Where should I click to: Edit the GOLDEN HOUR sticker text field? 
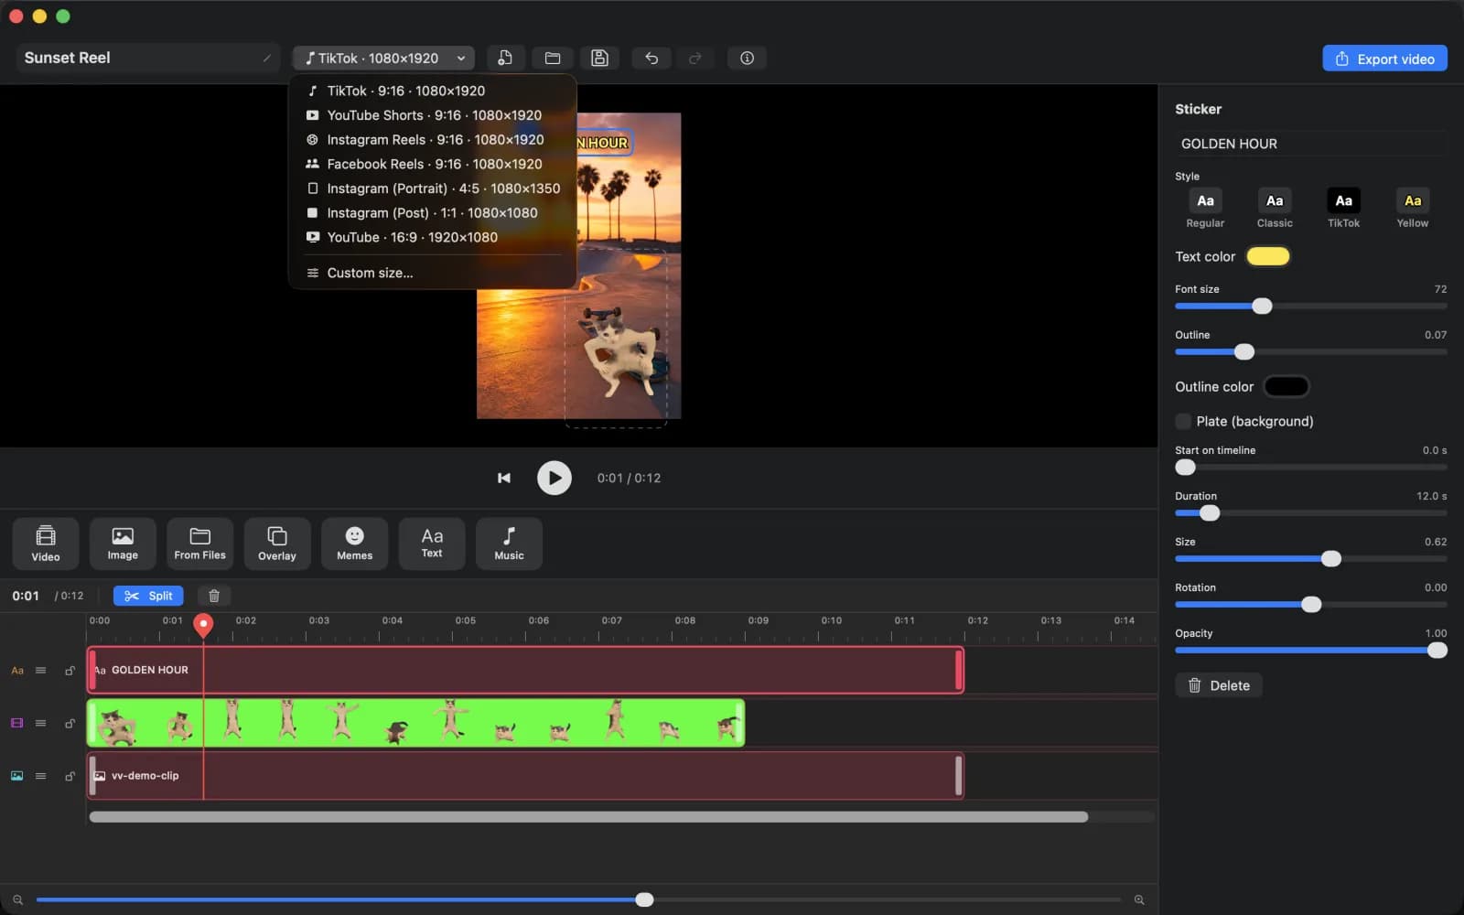[x=1311, y=144]
